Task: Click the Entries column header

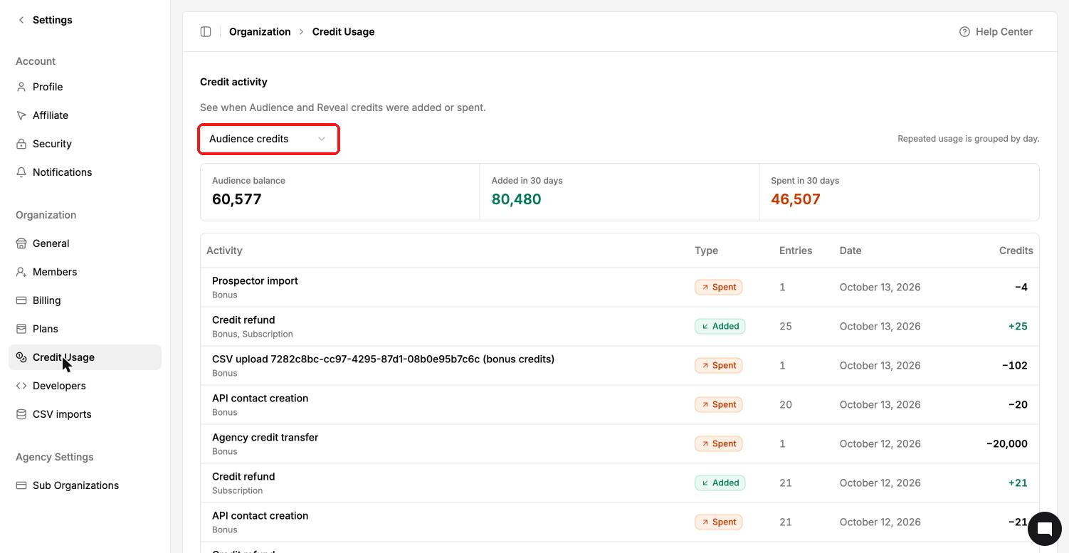Action: 796,251
